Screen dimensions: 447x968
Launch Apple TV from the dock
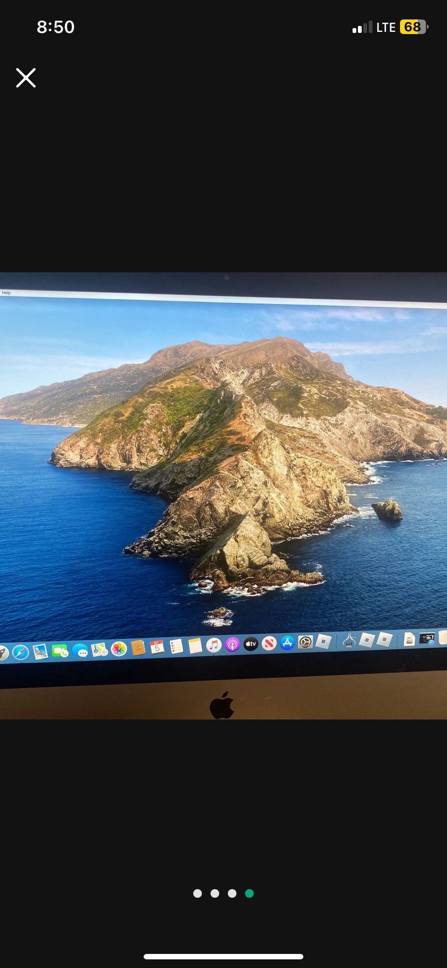pos(250,644)
